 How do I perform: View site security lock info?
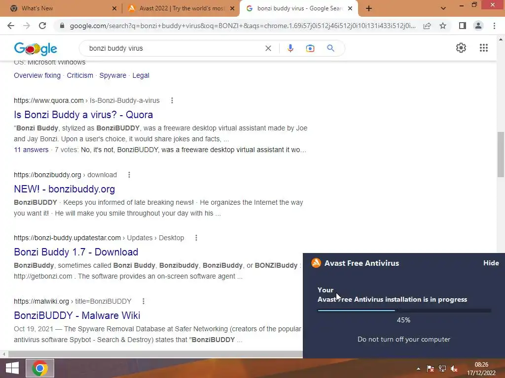pyautogui.click(x=62, y=26)
